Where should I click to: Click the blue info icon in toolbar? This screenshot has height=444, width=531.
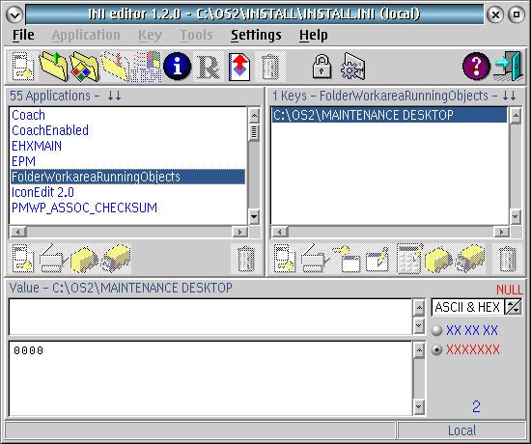[x=177, y=67]
